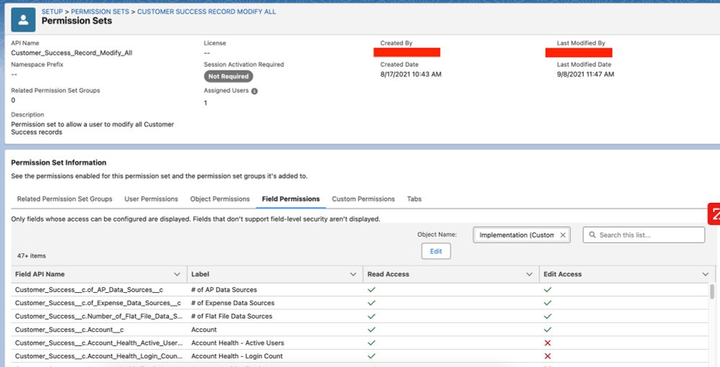Switch to Custom Permissions tab
720x367 pixels.
(x=363, y=199)
